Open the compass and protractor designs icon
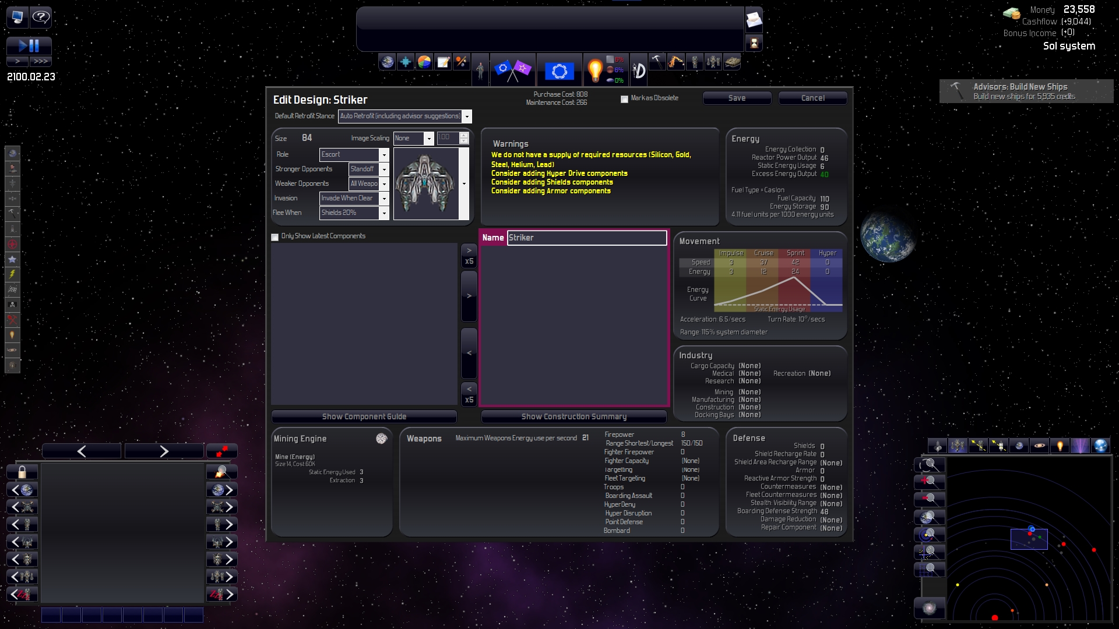This screenshot has height=629, width=1119. point(639,70)
